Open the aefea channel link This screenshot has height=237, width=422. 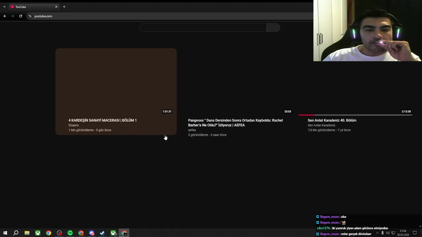click(x=192, y=130)
